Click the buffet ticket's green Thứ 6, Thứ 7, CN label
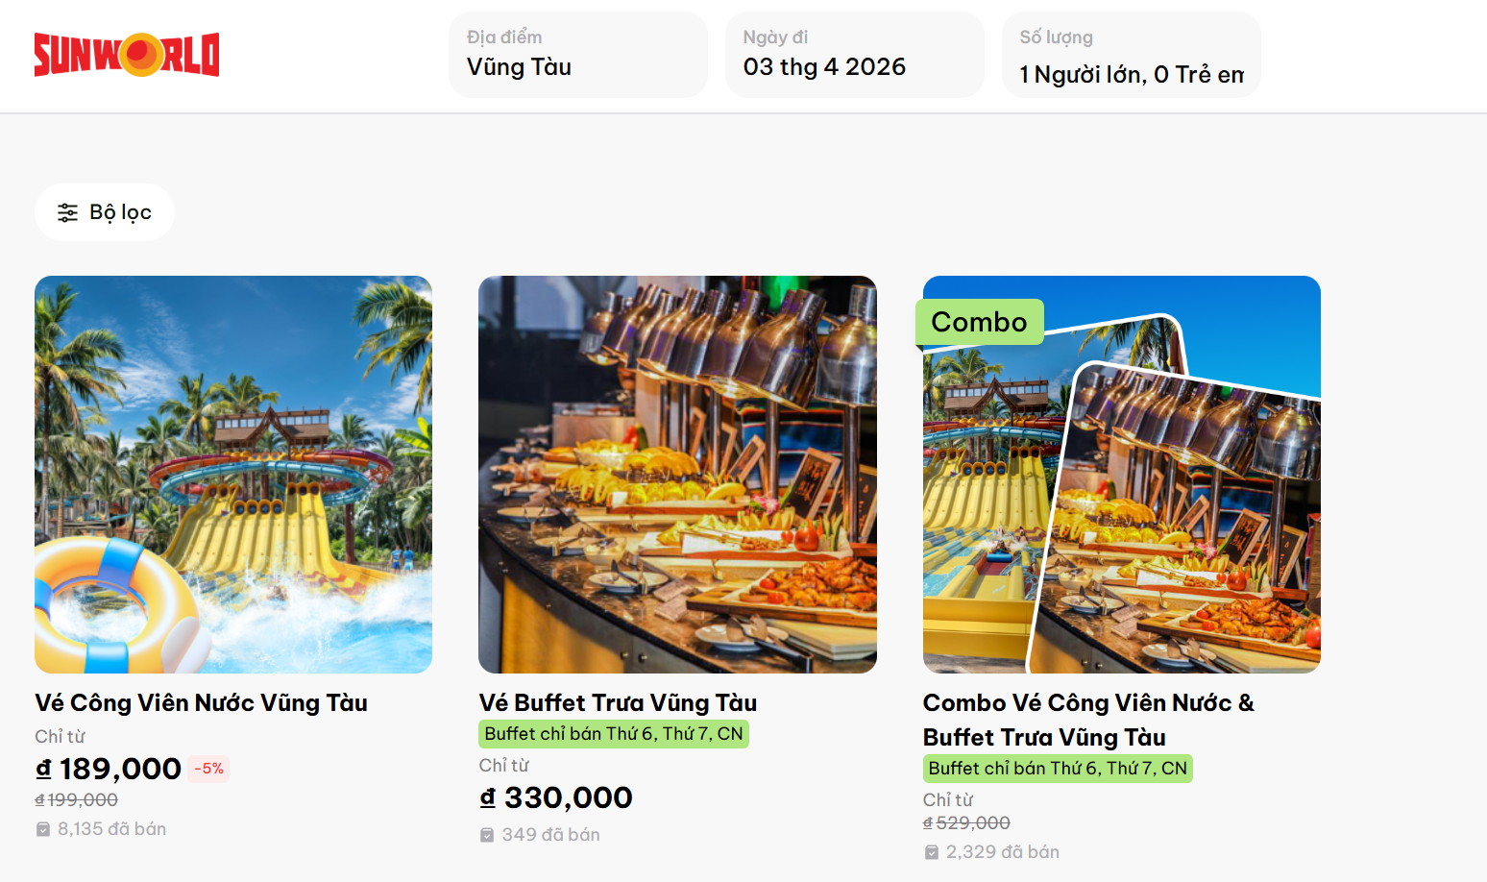The image size is (1487, 882). (614, 734)
